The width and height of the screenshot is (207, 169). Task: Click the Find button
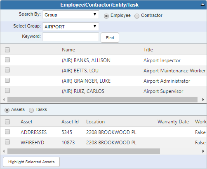[x=110, y=38]
